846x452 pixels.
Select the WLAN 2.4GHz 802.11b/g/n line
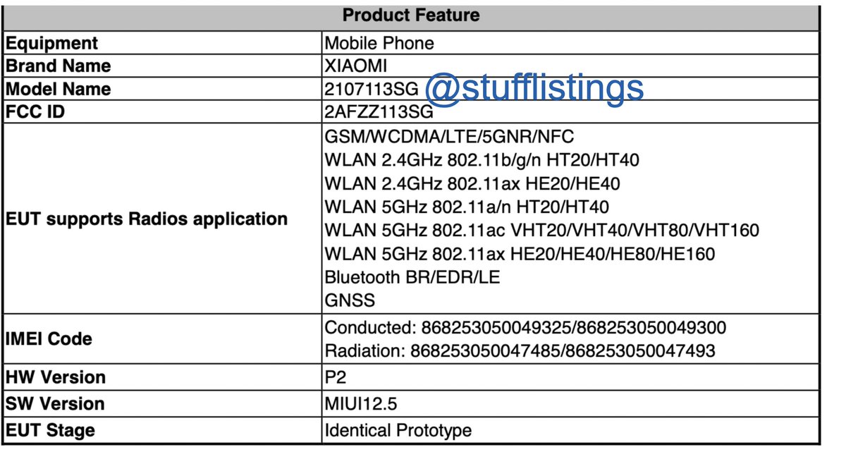point(482,160)
